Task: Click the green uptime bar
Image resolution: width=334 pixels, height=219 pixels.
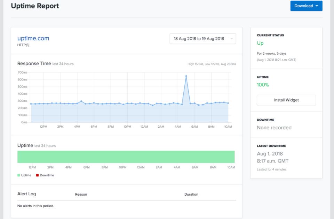Action: click(126, 157)
